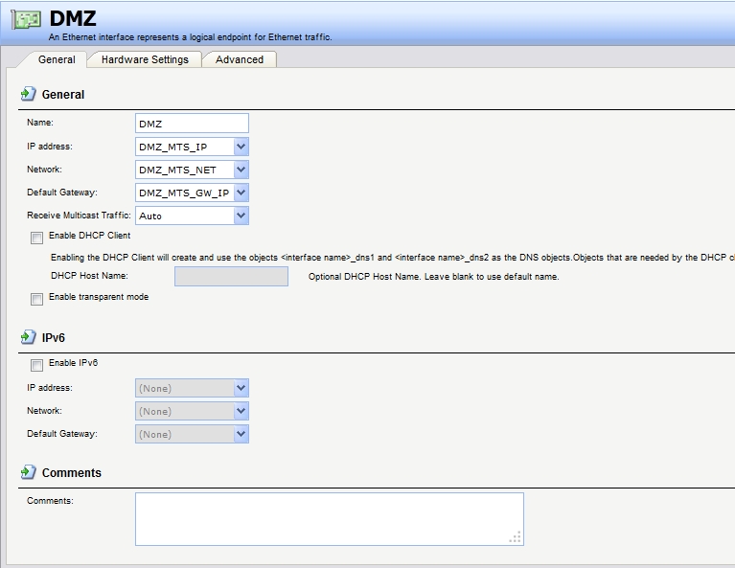Click the General section arrow icon
735x568 pixels.
tap(28, 95)
